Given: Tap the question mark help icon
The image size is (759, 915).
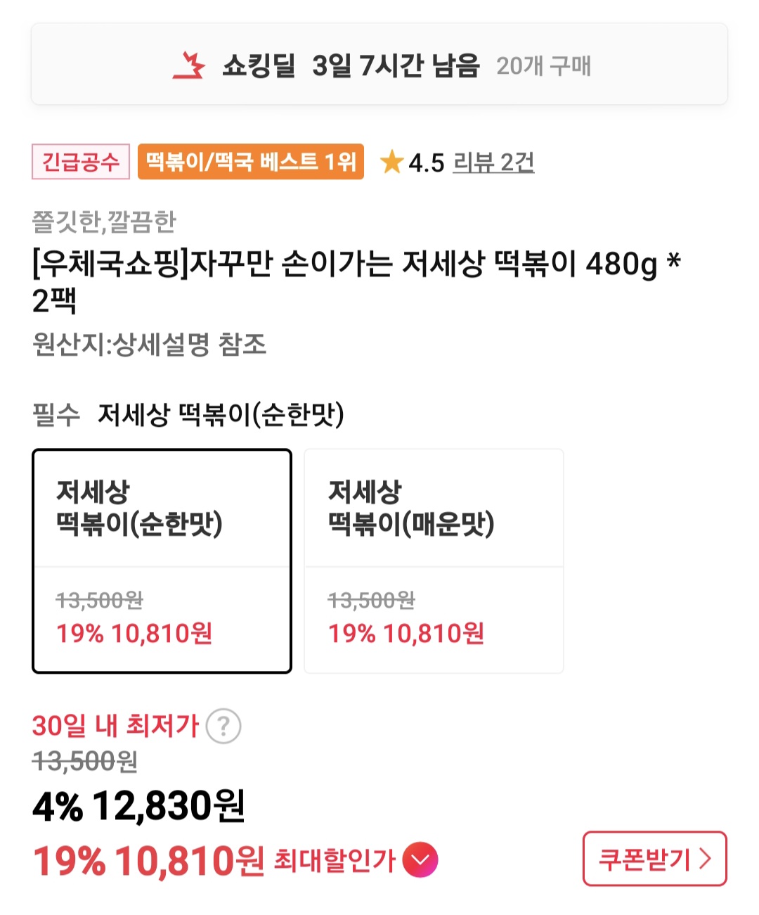Looking at the screenshot, I should tap(223, 727).
